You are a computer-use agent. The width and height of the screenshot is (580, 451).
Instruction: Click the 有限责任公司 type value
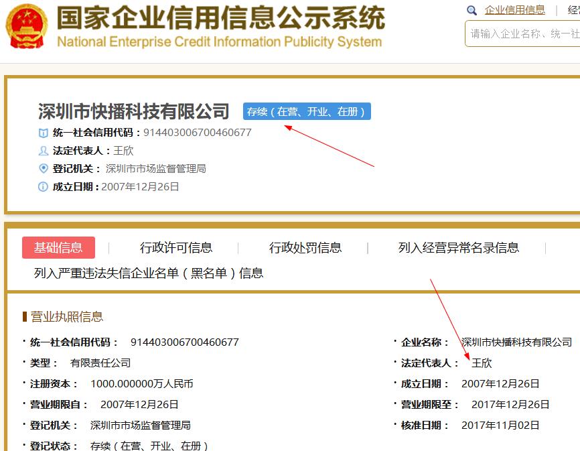pos(100,363)
